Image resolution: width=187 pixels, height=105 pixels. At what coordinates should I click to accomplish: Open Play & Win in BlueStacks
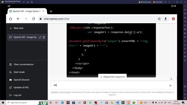[x=158, y=2]
